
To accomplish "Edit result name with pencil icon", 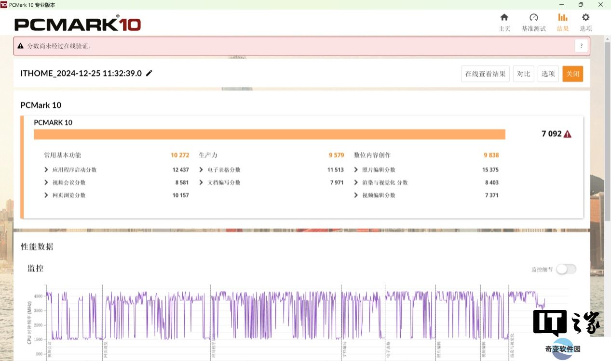I will point(149,73).
